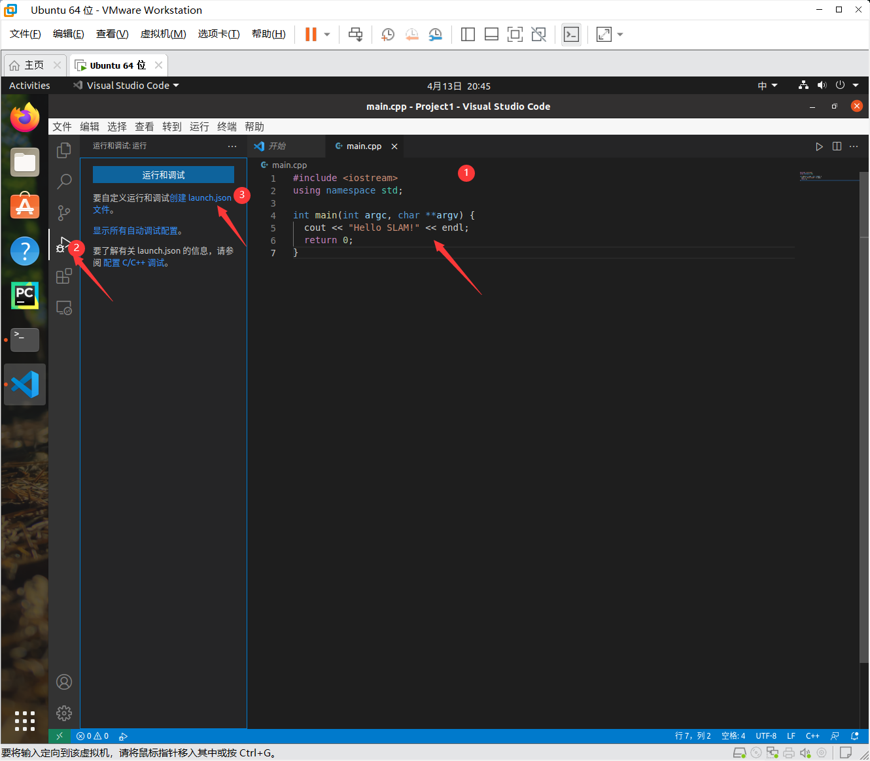Screen dimensions: 870x761
Task: Open the input method 中 dropdown
Action: 767,86
